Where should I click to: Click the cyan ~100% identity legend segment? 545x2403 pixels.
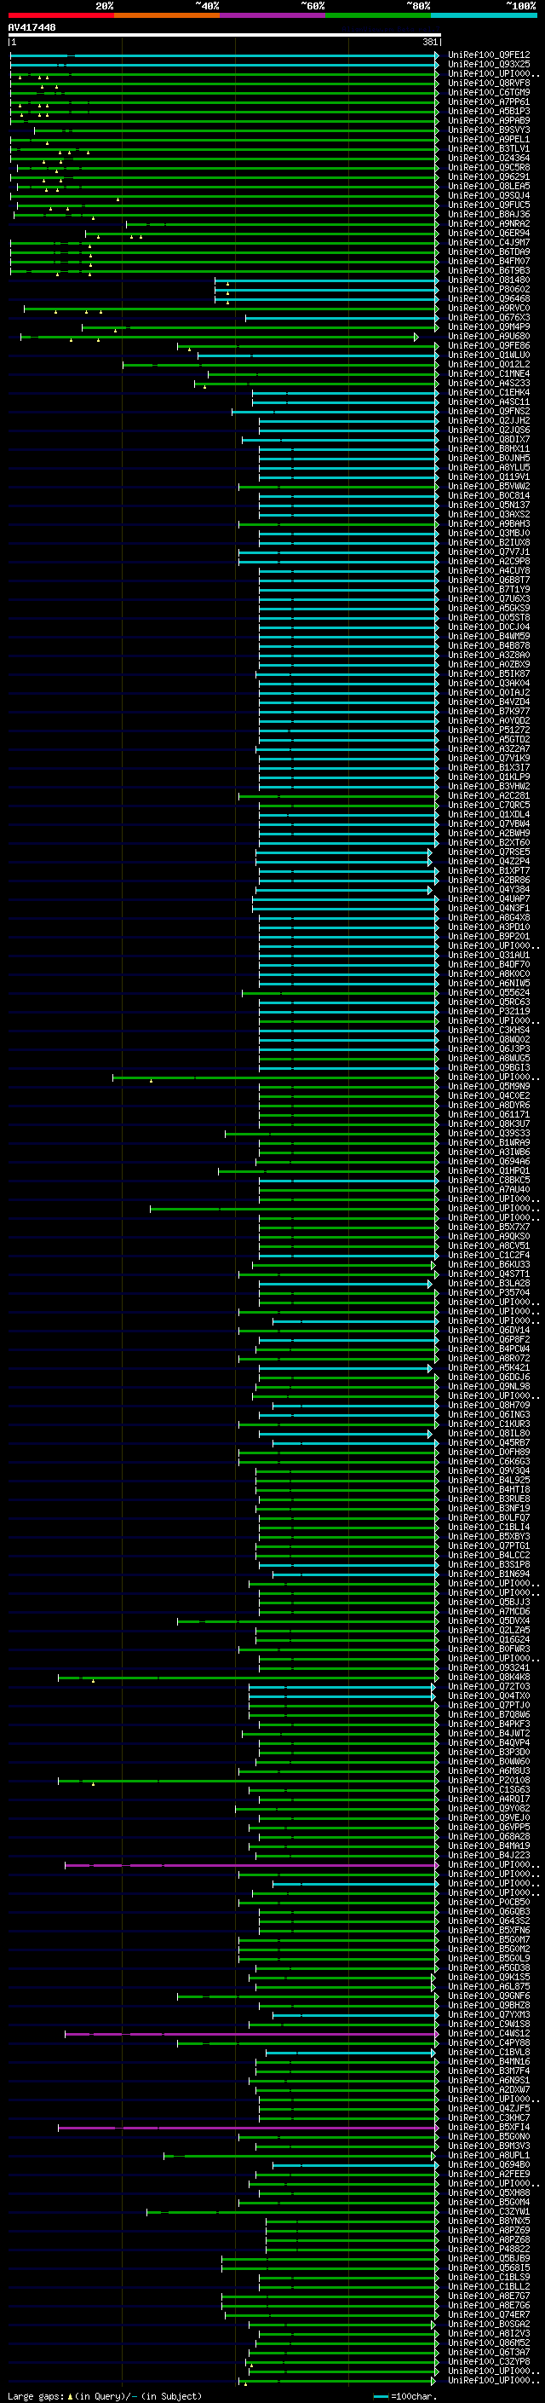tap(484, 15)
